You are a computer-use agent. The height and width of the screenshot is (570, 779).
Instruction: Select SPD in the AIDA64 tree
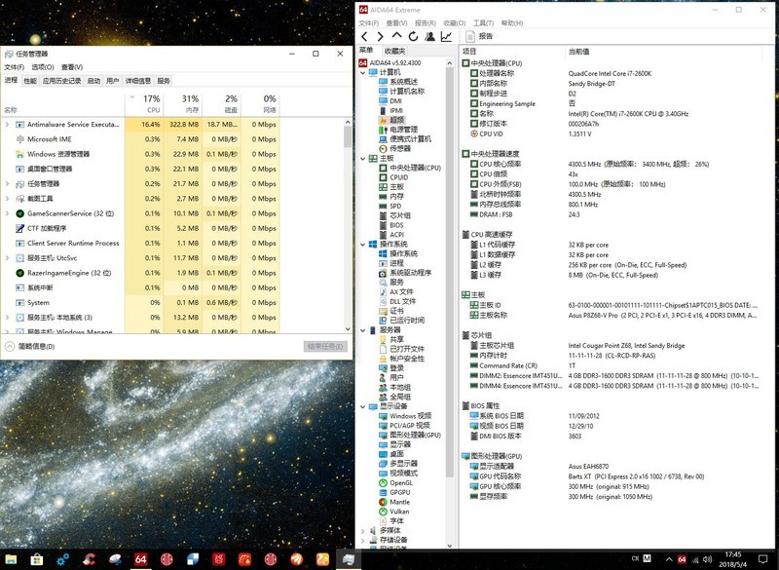coord(390,206)
